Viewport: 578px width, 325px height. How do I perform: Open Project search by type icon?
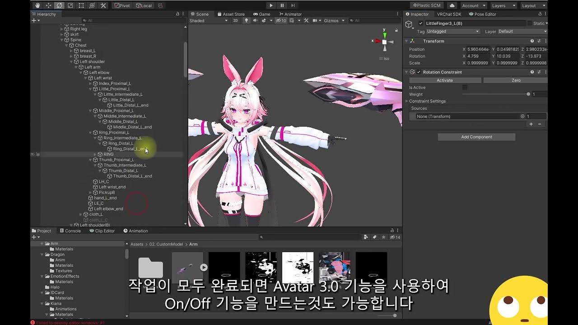tap(366, 237)
